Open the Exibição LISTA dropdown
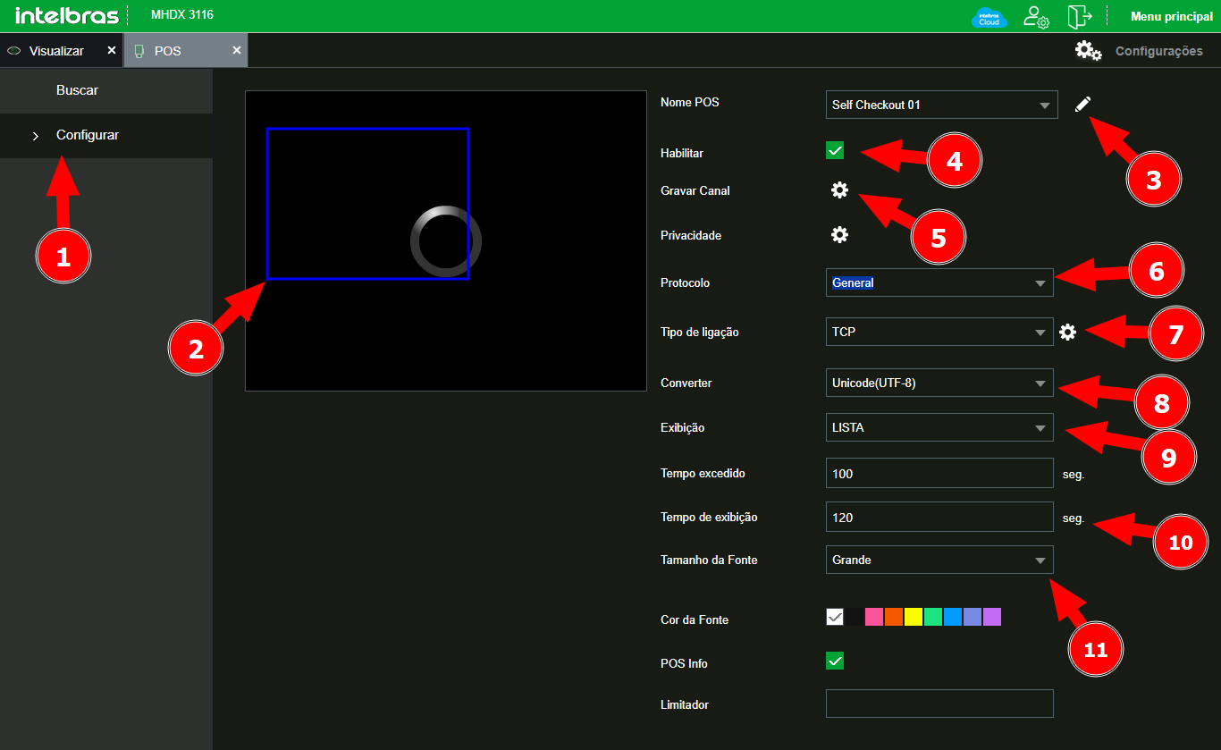The height and width of the screenshot is (750, 1221). click(939, 427)
